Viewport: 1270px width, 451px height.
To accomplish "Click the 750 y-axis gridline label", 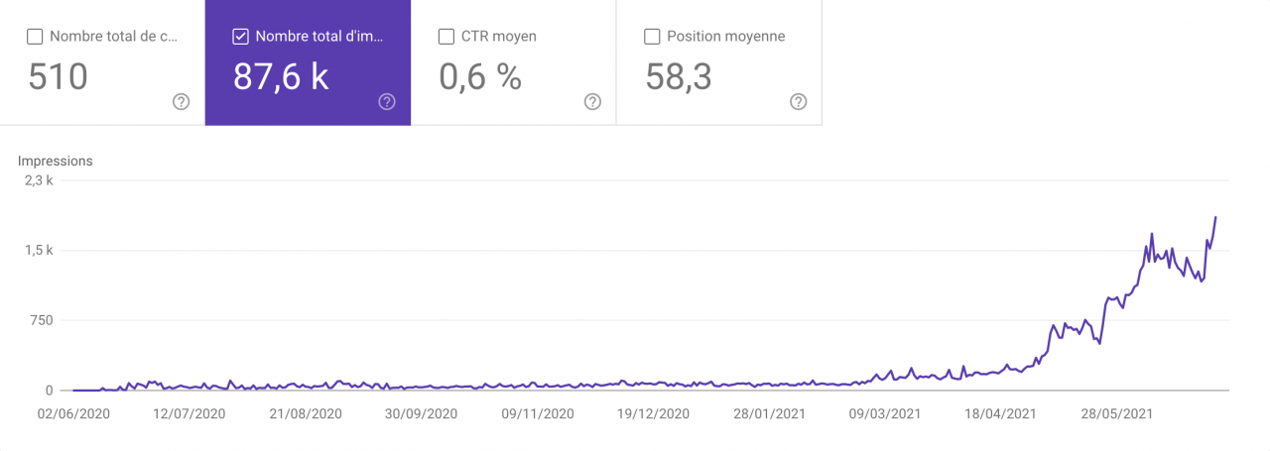I will coord(40,320).
